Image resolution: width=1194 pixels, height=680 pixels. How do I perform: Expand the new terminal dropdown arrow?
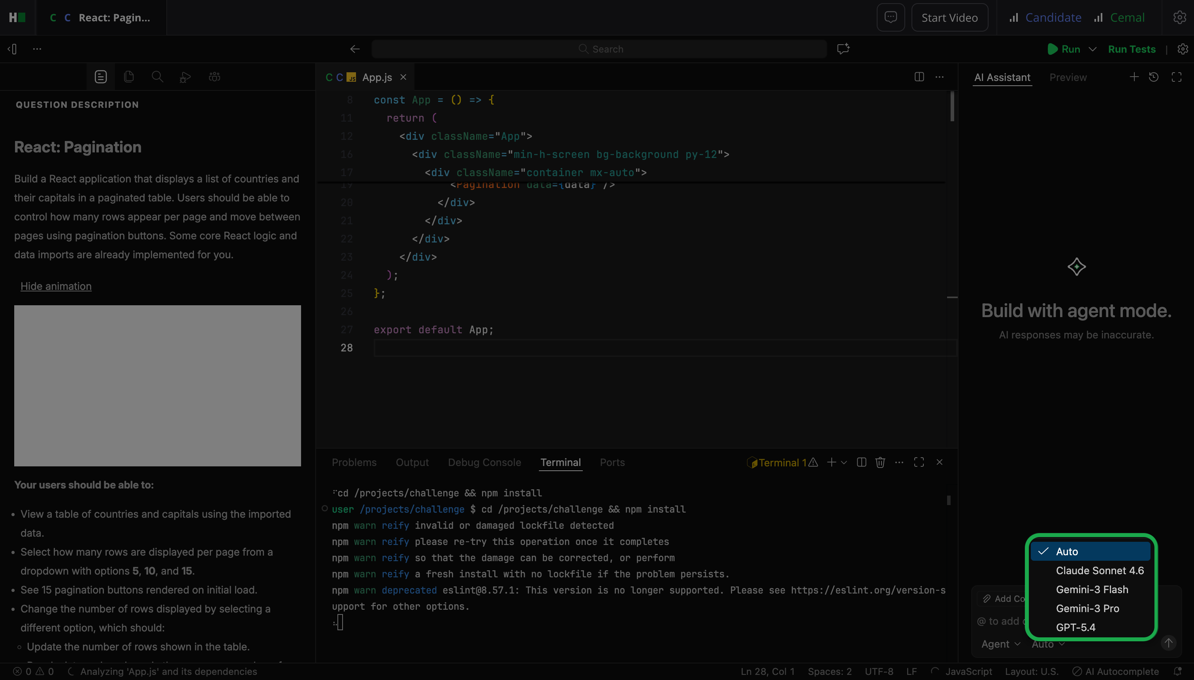844,462
